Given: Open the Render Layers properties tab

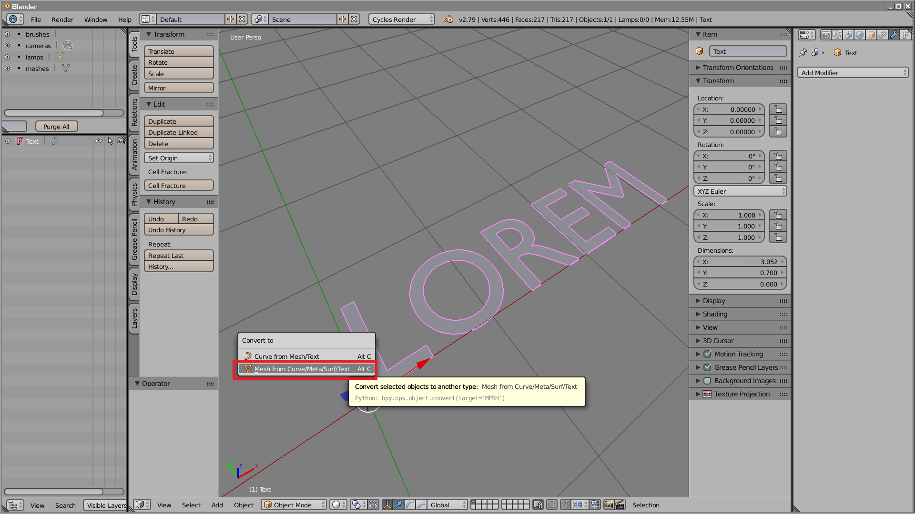Looking at the screenshot, I should [837, 35].
